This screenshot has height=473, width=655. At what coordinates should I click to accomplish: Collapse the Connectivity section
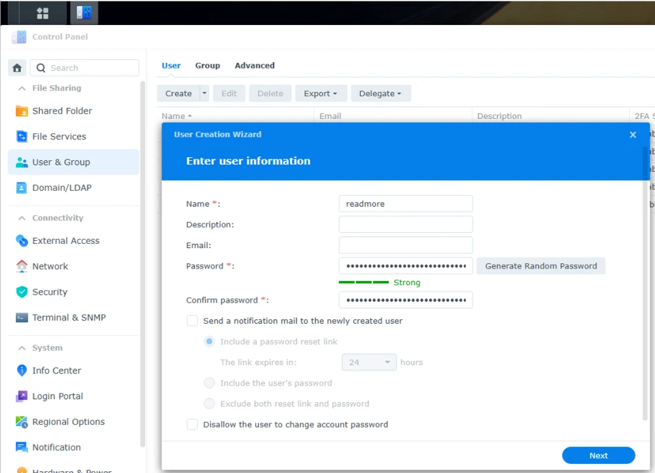tap(22, 218)
